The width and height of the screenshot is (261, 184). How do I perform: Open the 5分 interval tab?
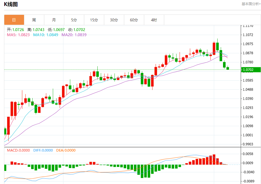point(74,20)
